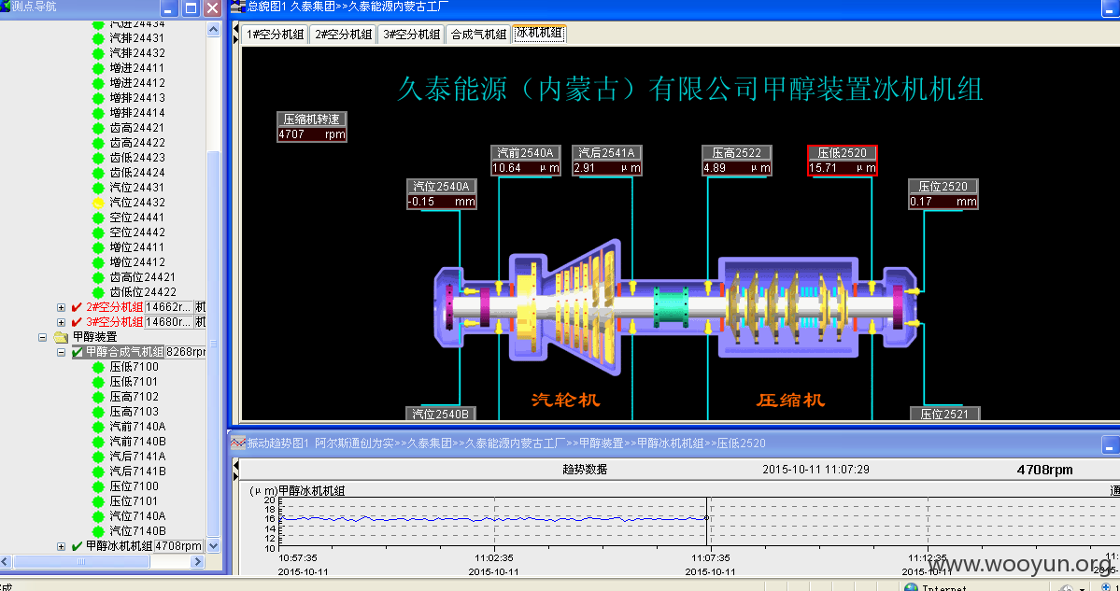Open the 合成气机组 tab
Viewport: 1120px width, 591px height.
tap(478, 35)
